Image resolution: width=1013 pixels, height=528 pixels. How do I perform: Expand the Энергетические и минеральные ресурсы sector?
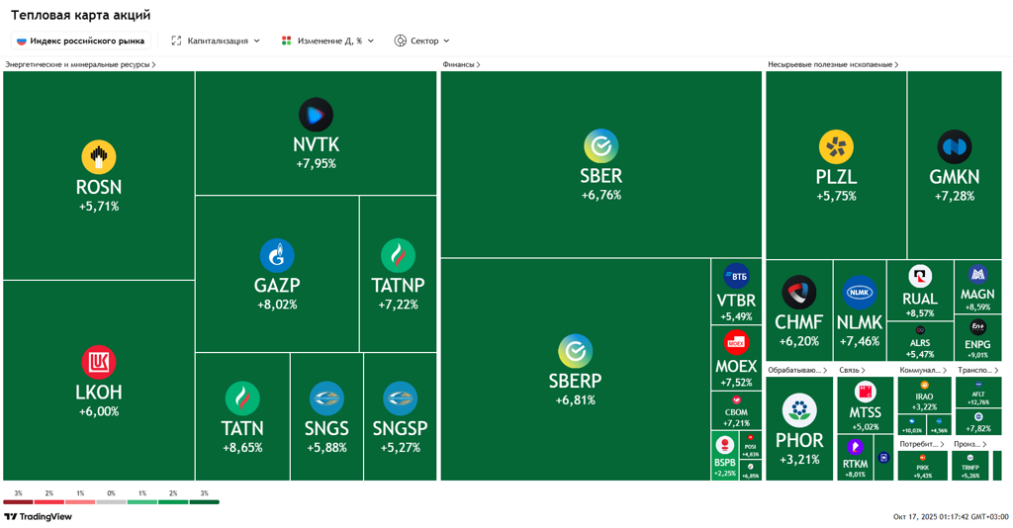pos(80,64)
